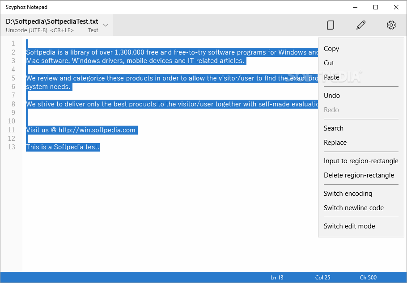Screen dimensions: 407x283
Task: Open the settings gear icon
Action: click(x=391, y=25)
